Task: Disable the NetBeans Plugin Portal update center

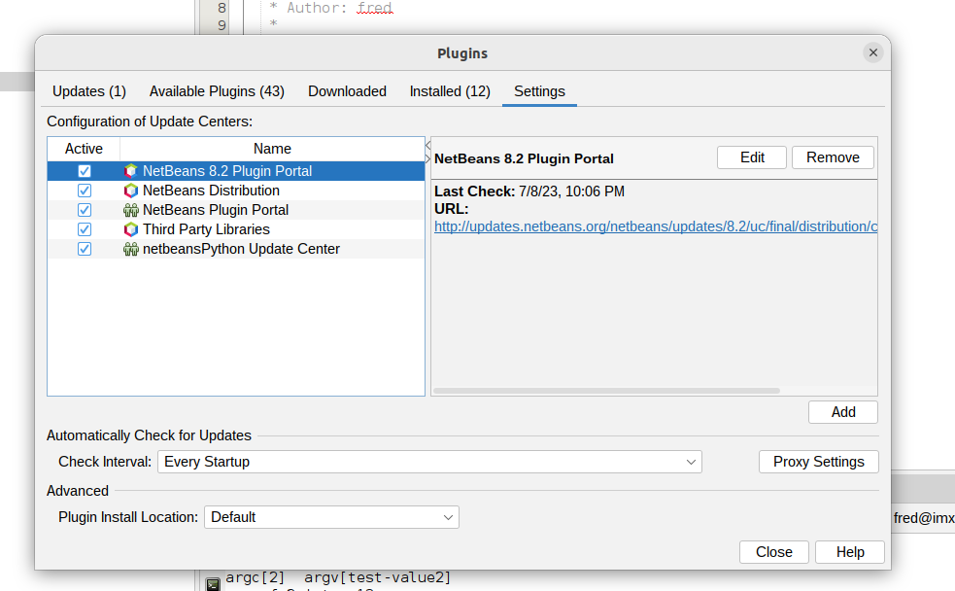Action: pyautogui.click(x=85, y=210)
